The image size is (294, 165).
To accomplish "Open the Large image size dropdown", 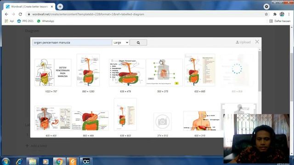I will 120,43.
